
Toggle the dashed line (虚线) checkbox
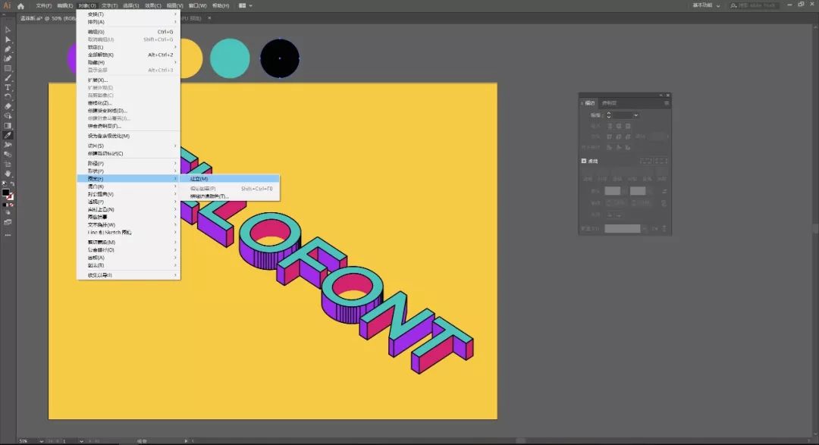tap(584, 161)
